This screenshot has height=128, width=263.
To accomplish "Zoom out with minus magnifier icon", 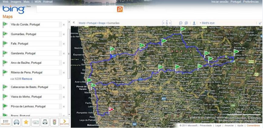I will 181,23.
